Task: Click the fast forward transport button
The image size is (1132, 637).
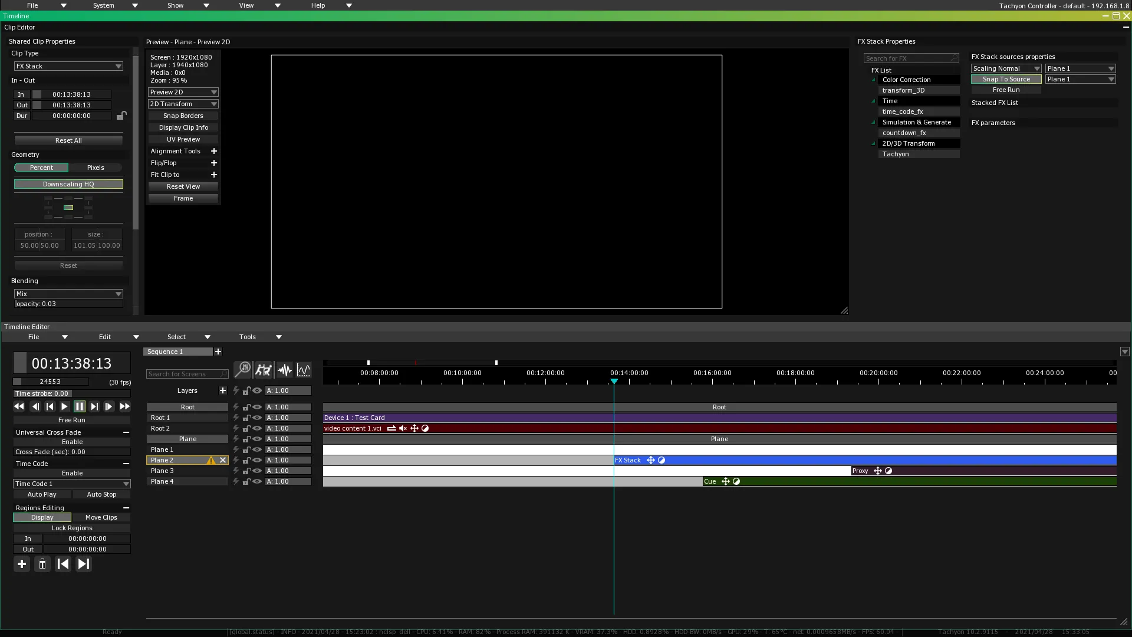Action: [124, 406]
